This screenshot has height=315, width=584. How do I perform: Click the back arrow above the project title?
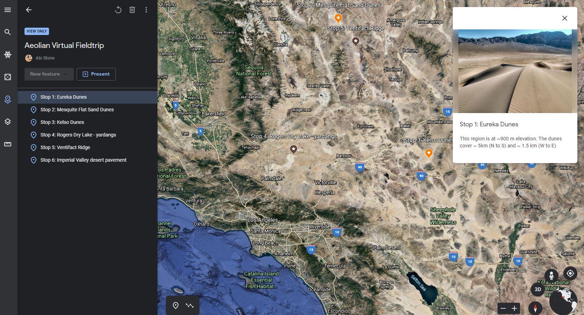(29, 10)
